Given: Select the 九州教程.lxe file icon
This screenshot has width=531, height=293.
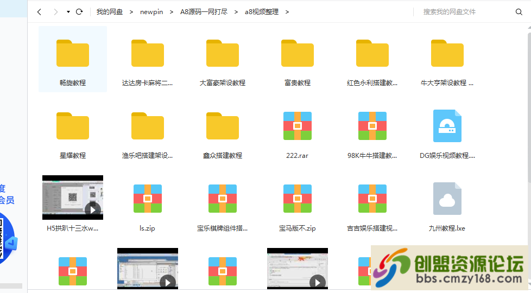Looking at the screenshot, I should [447, 199].
